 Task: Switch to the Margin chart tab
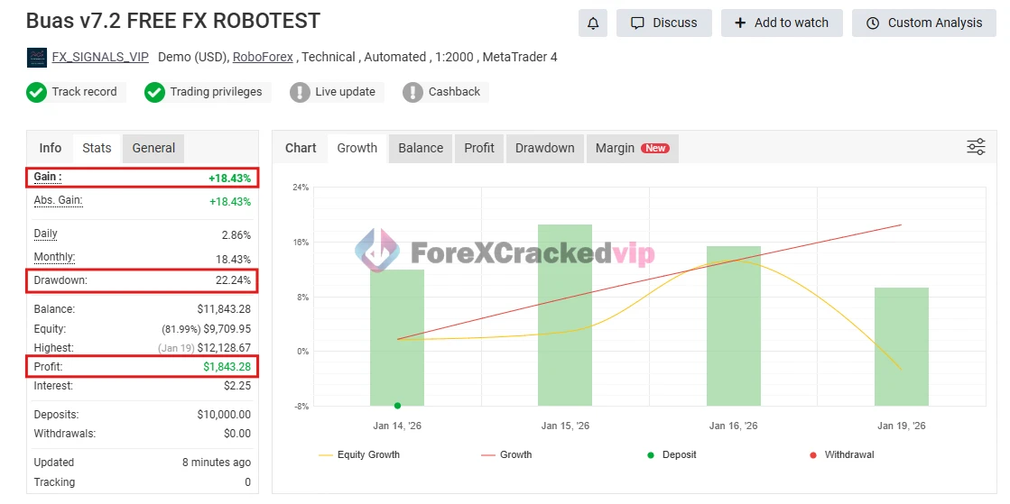pyautogui.click(x=631, y=148)
